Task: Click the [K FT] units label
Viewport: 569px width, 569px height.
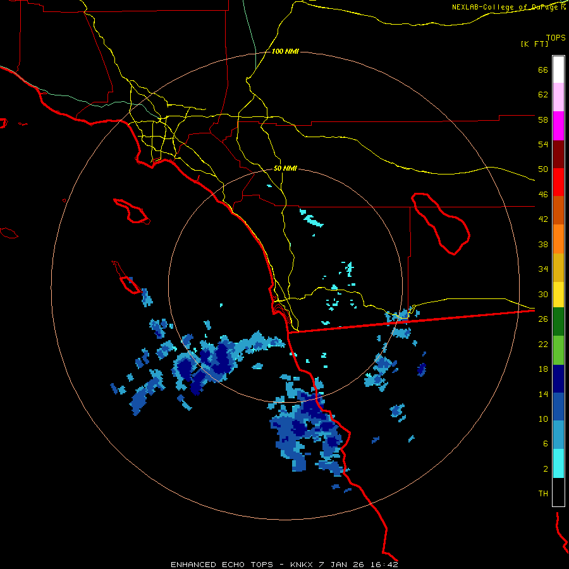Action: (x=534, y=44)
